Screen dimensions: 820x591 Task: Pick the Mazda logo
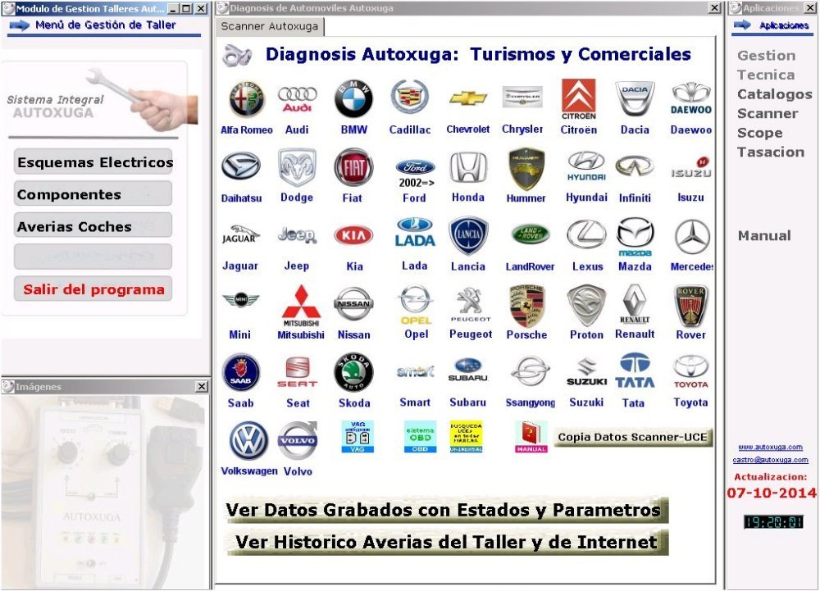[635, 237]
